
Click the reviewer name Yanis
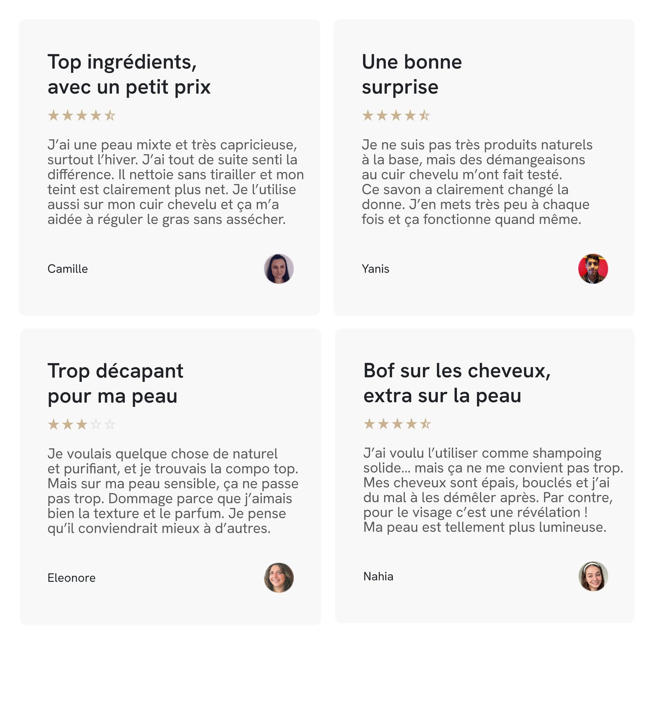376,269
